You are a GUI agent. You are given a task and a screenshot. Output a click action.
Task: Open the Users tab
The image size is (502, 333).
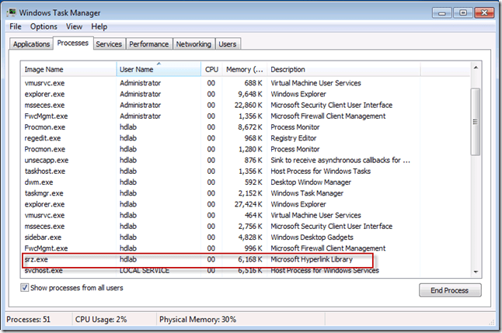(228, 44)
